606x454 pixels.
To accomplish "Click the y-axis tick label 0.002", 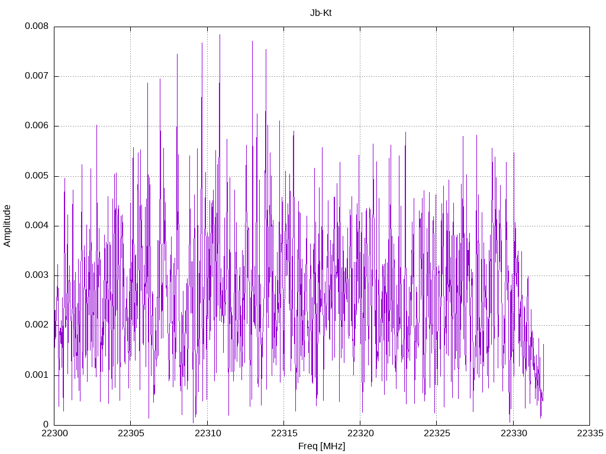I will pos(37,325).
